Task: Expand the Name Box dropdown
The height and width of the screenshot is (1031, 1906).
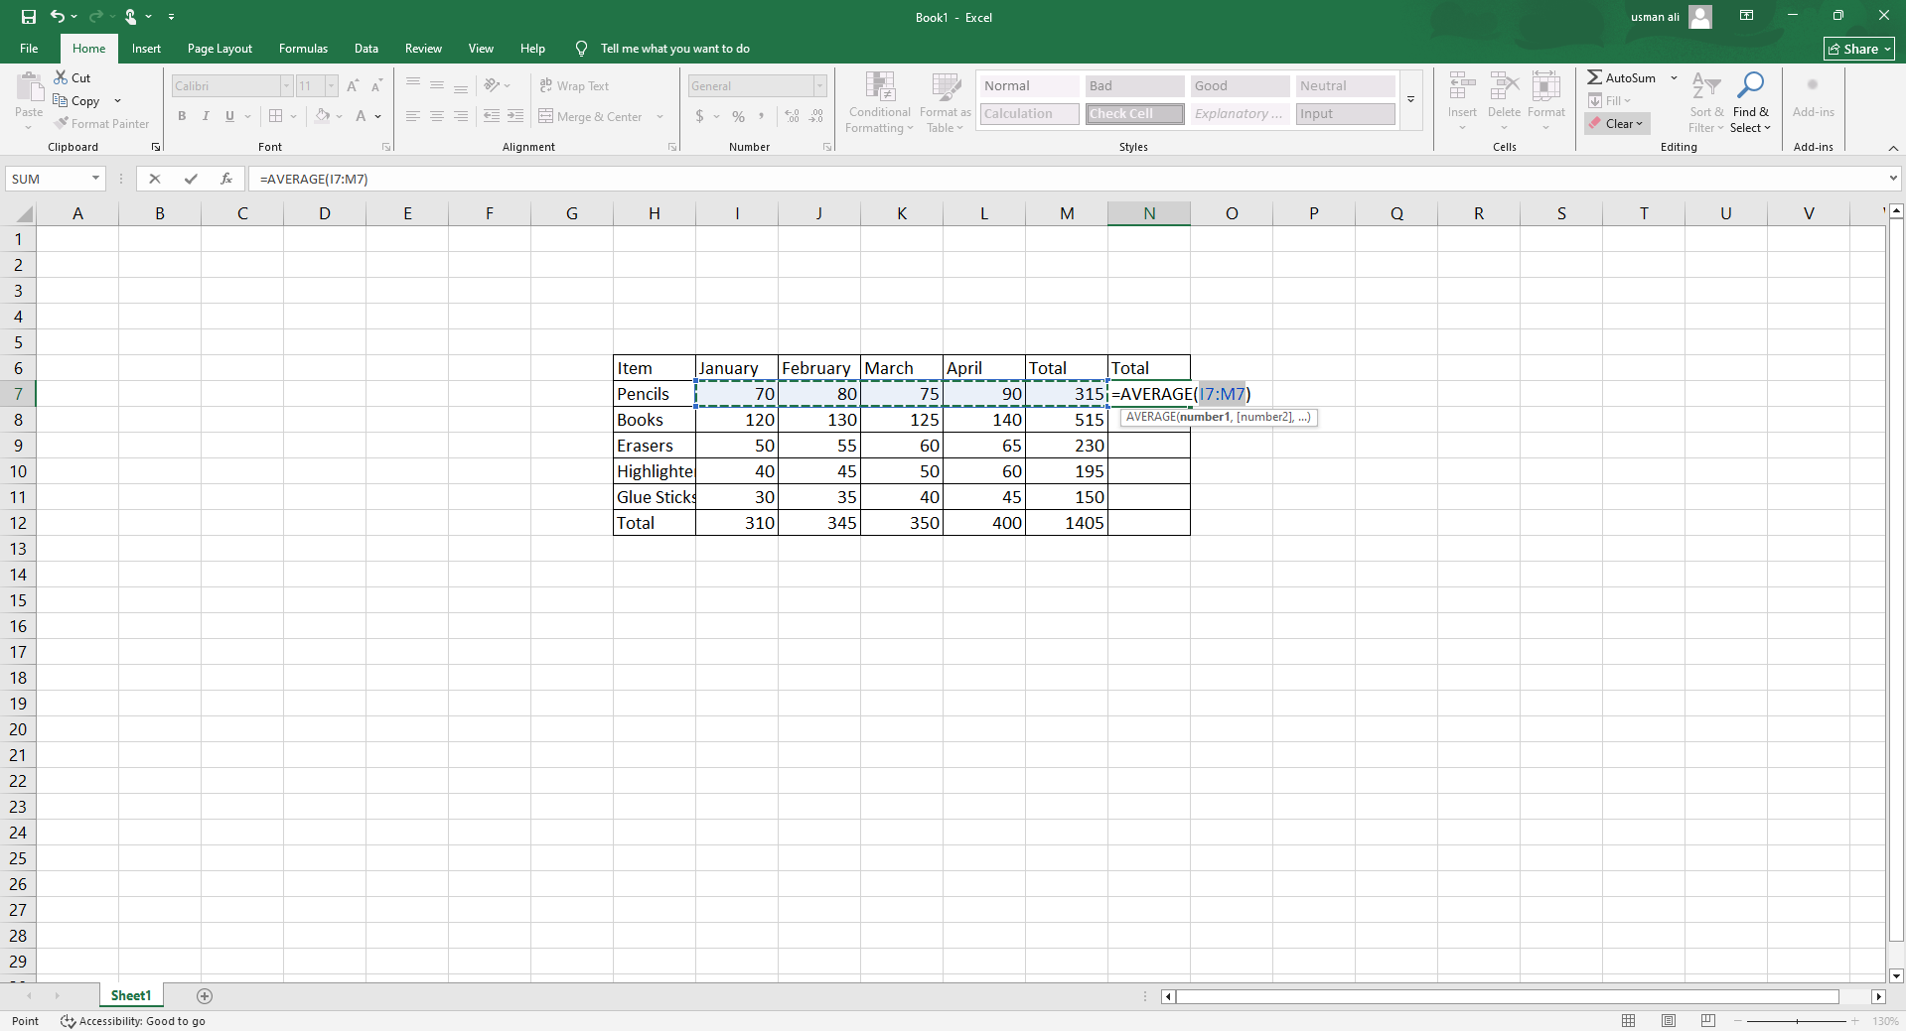Action: tap(96, 179)
